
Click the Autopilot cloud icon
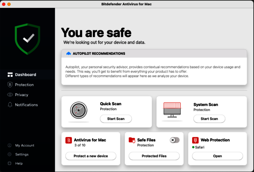(x=68, y=54)
